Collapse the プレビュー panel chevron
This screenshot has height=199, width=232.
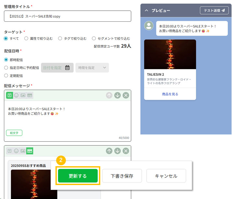point(146,11)
